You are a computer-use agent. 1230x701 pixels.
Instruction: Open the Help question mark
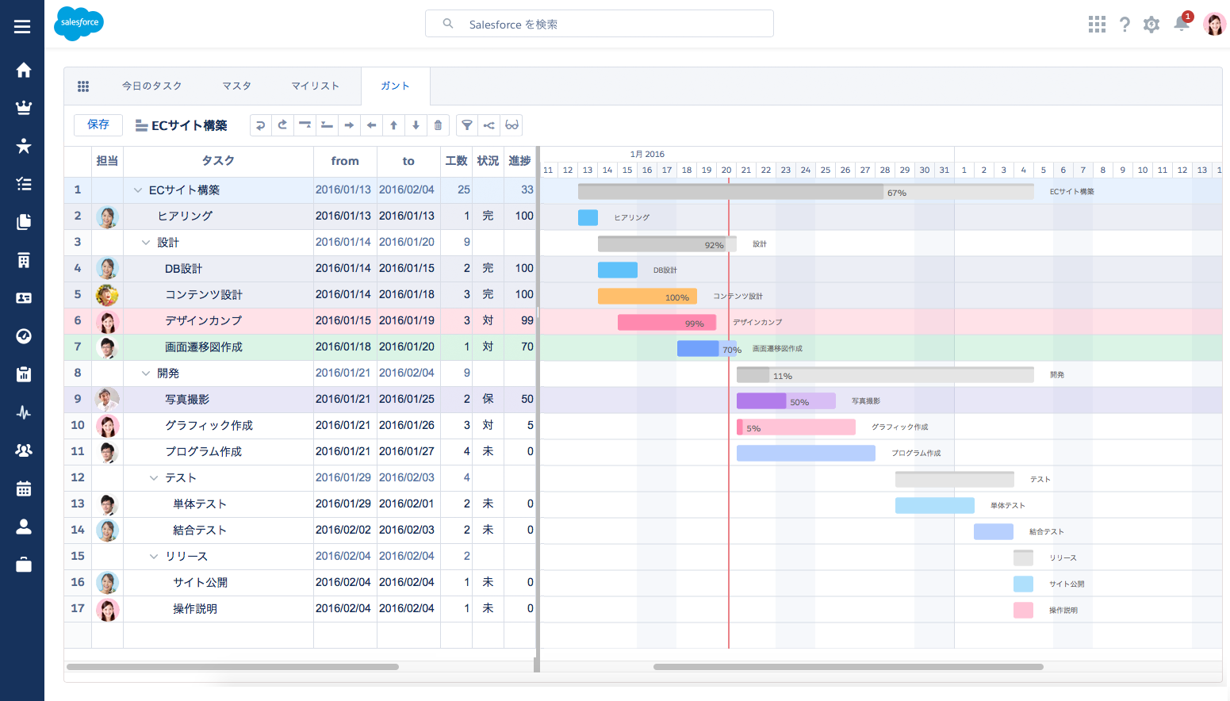tap(1125, 25)
